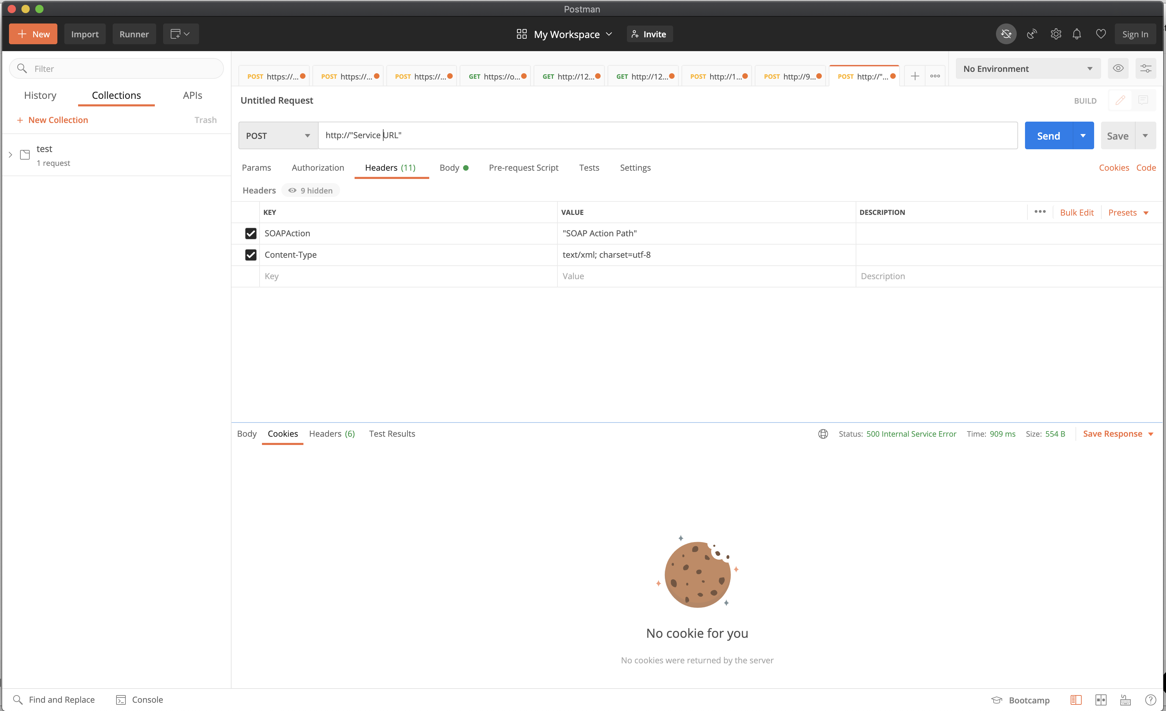Image resolution: width=1166 pixels, height=711 pixels.
Task: Uncheck the Content-Type header checkbox
Action: pyautogui.click(x=250, y=255)
